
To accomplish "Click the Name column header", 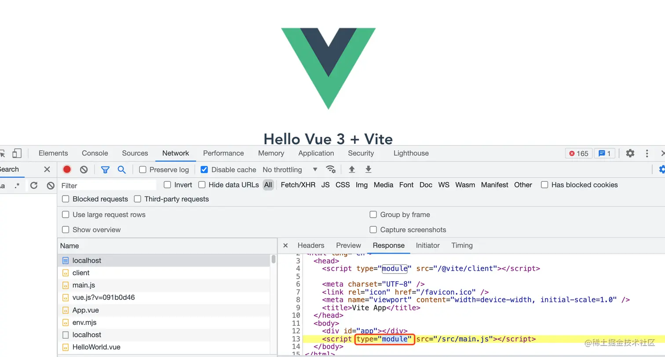I will pyautogui.click(x=167, y=246).
